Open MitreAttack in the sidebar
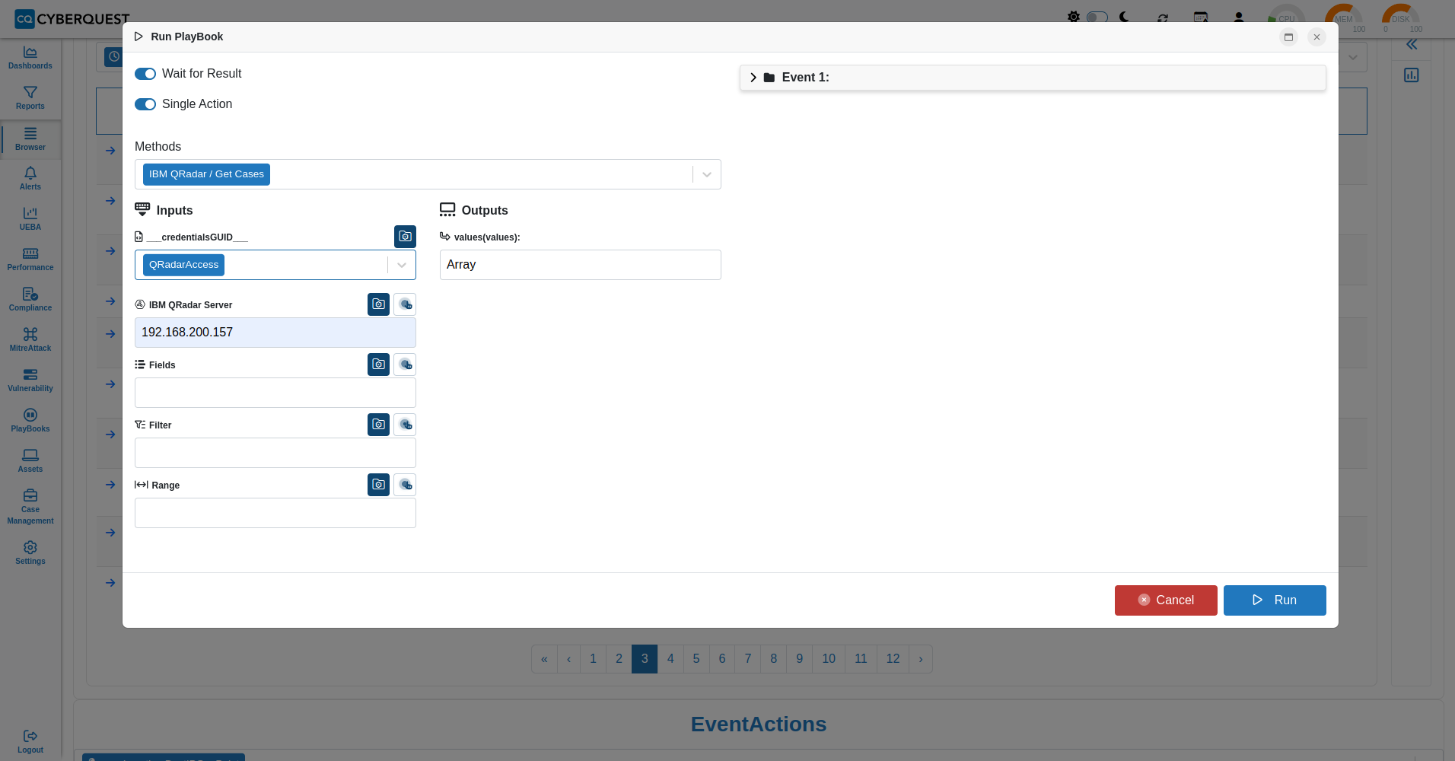Image resolution: width=1455 pixels, height=761 pixels. 30,340
